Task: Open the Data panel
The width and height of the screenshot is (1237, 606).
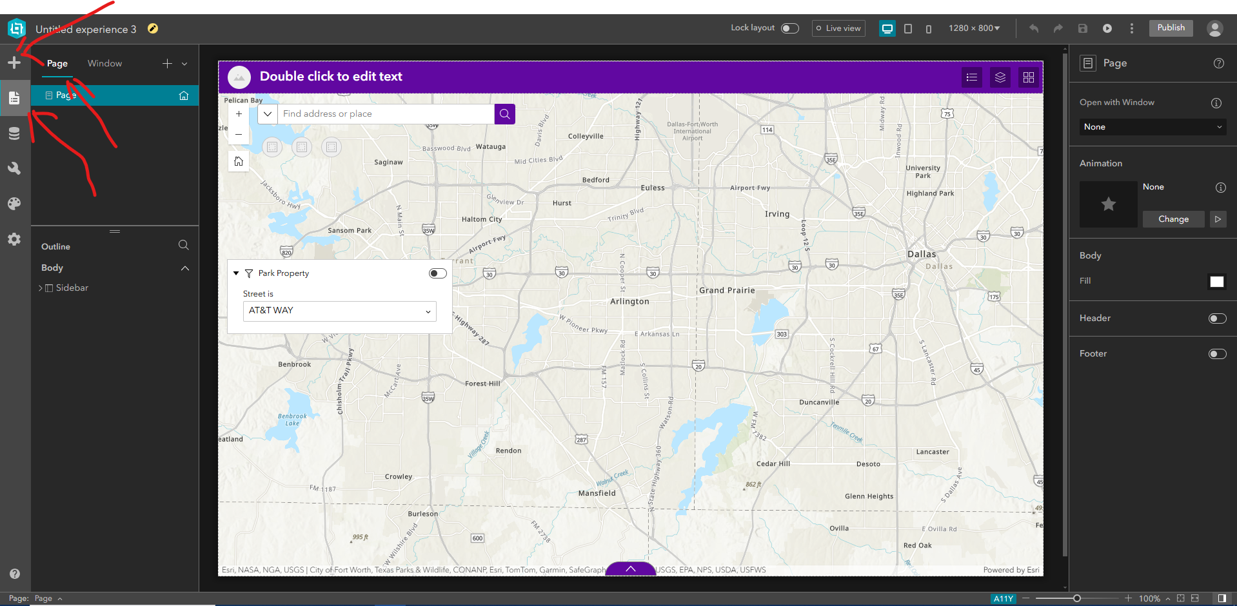Action: (x=14, y=133)
